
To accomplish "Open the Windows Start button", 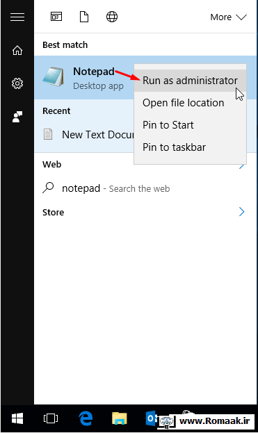I will 17,418.
